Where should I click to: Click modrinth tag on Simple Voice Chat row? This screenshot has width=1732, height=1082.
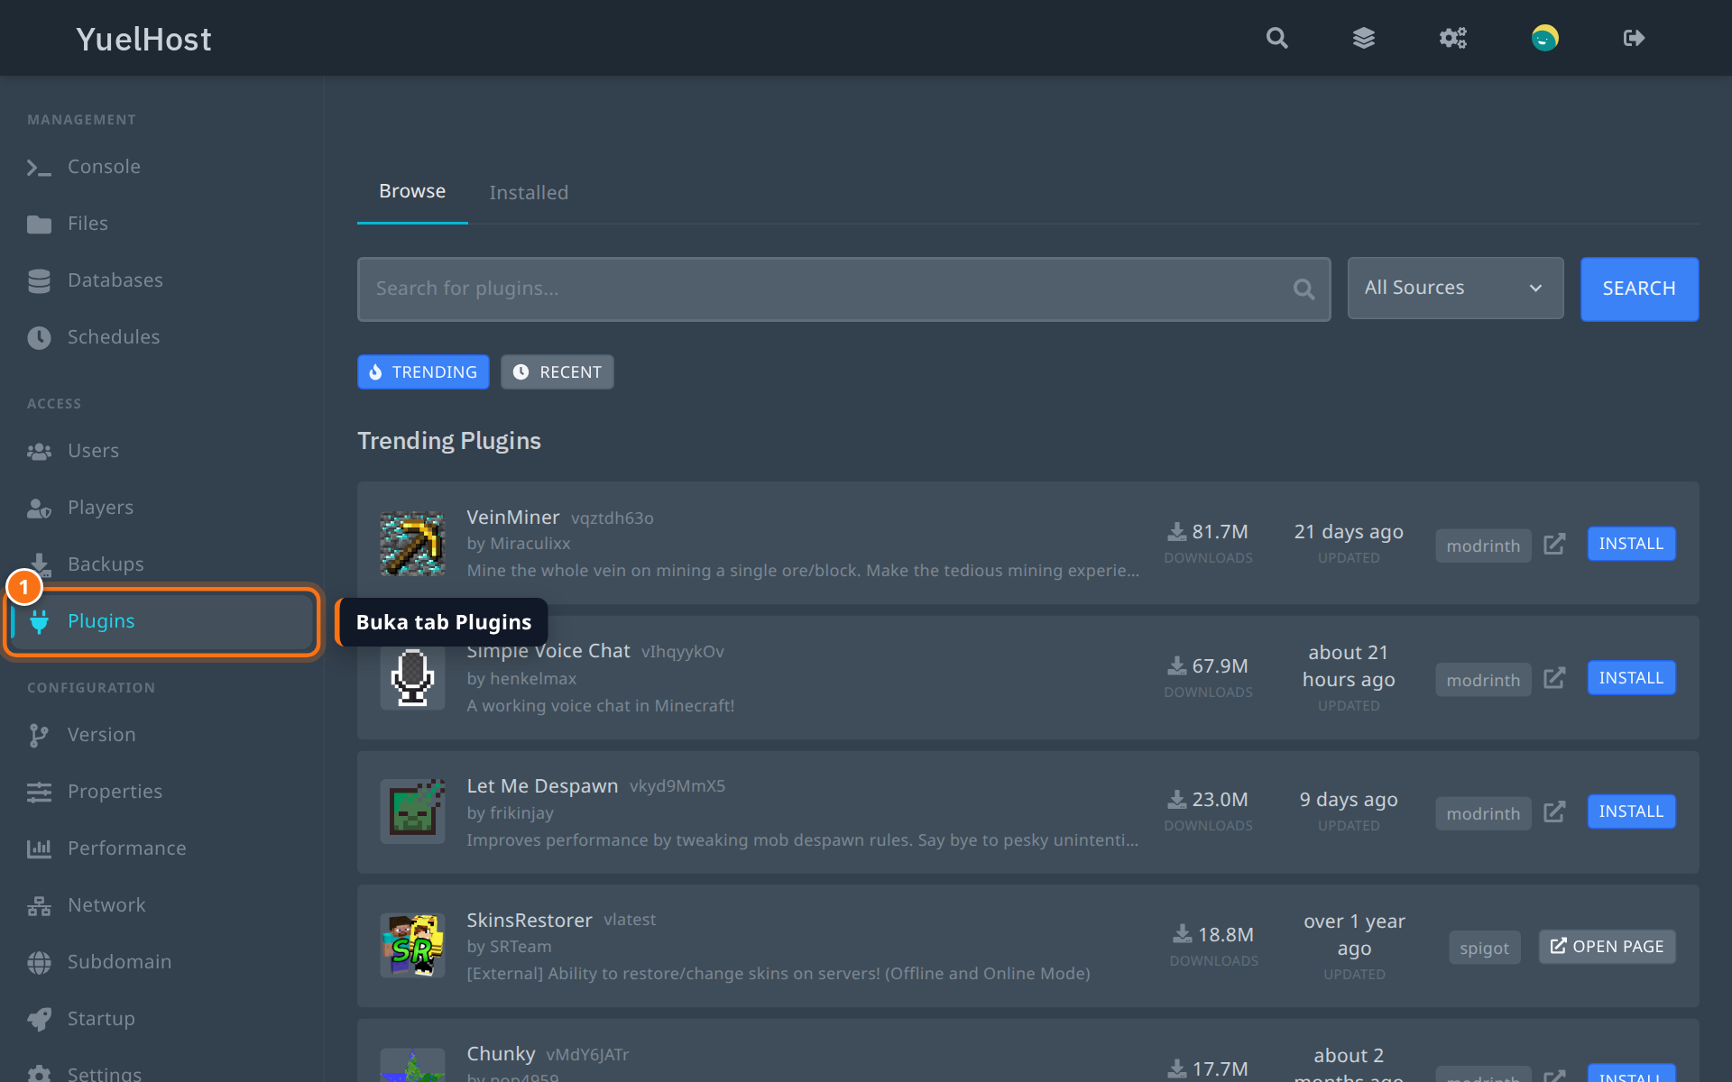pyautogui.click(x=1483, y=680)
